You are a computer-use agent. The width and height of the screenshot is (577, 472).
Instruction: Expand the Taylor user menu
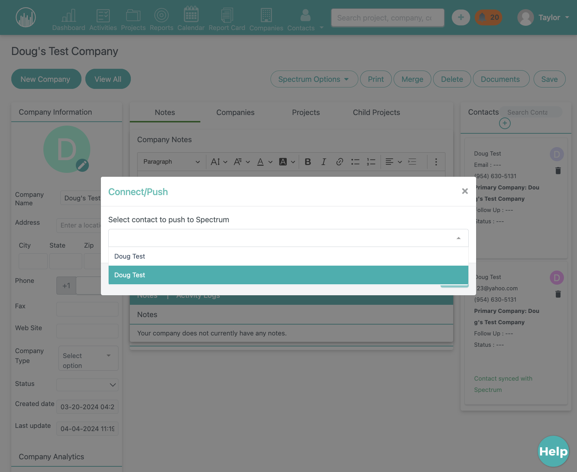coord(567,17)
